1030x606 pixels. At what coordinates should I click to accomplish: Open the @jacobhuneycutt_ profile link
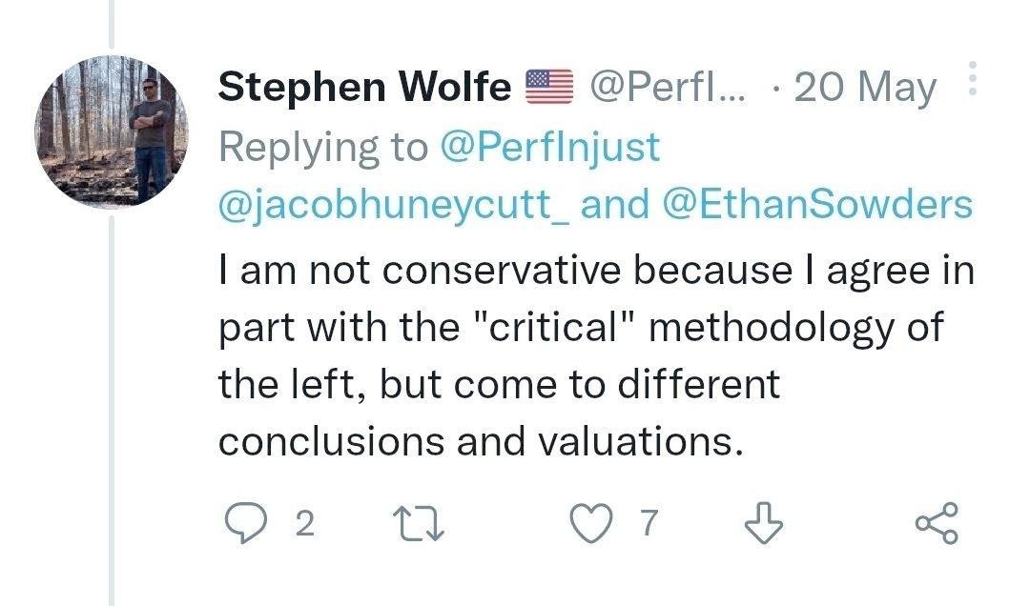point(394,204)
